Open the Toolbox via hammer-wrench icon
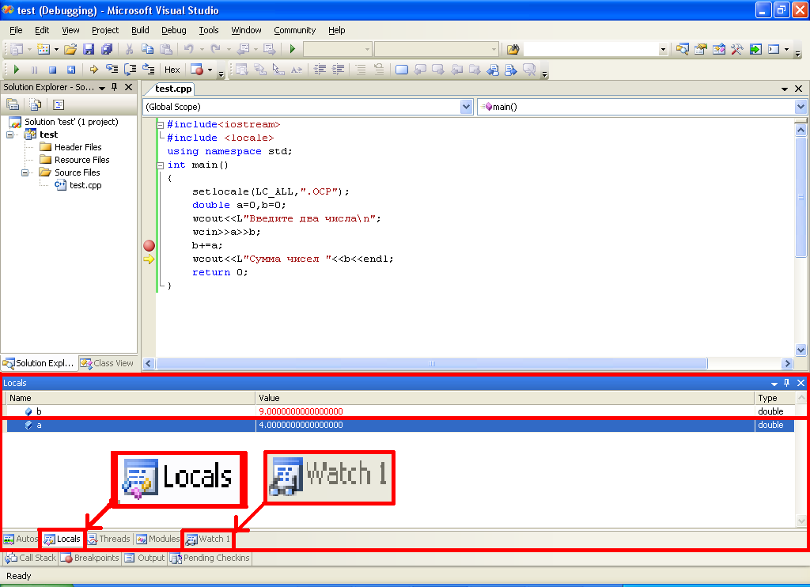Viewport: 810px width, 587px height. click(736, 49)
